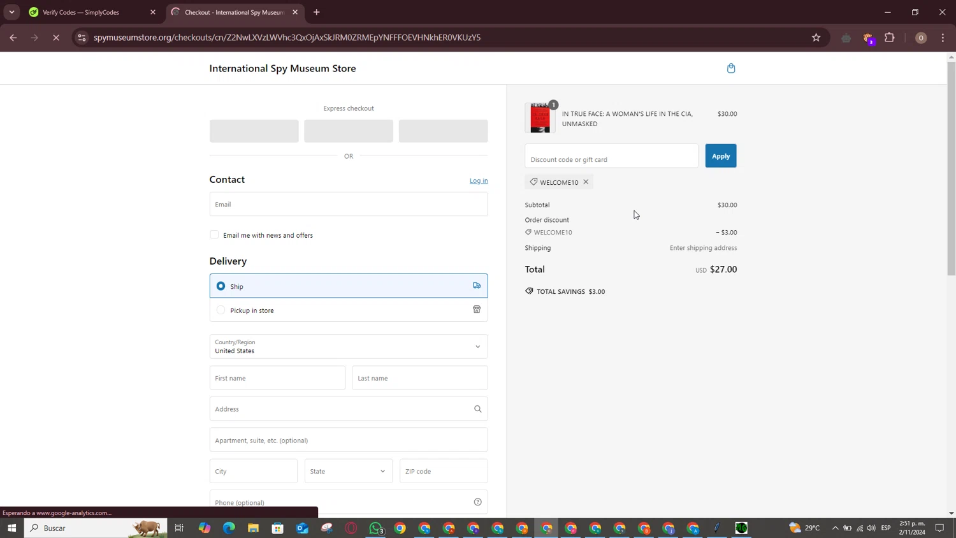The image size is (956, 538).
Task: Open the volume control in the system tray
Action: 871,528
